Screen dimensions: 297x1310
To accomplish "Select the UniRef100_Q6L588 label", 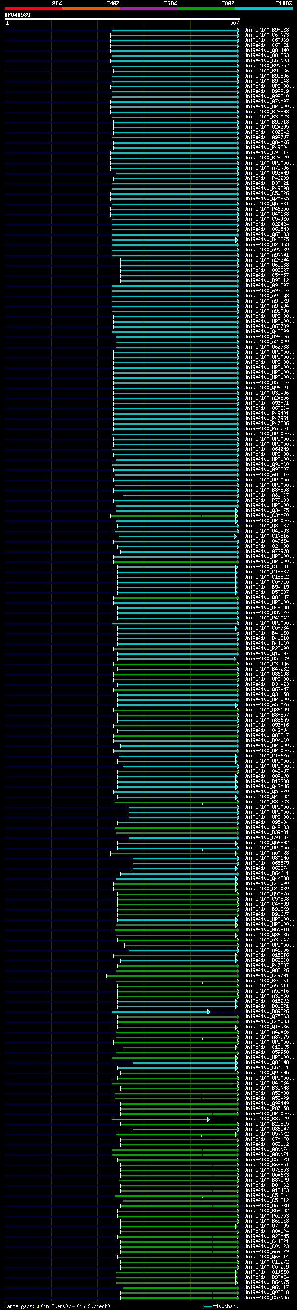I will (266, 265).
